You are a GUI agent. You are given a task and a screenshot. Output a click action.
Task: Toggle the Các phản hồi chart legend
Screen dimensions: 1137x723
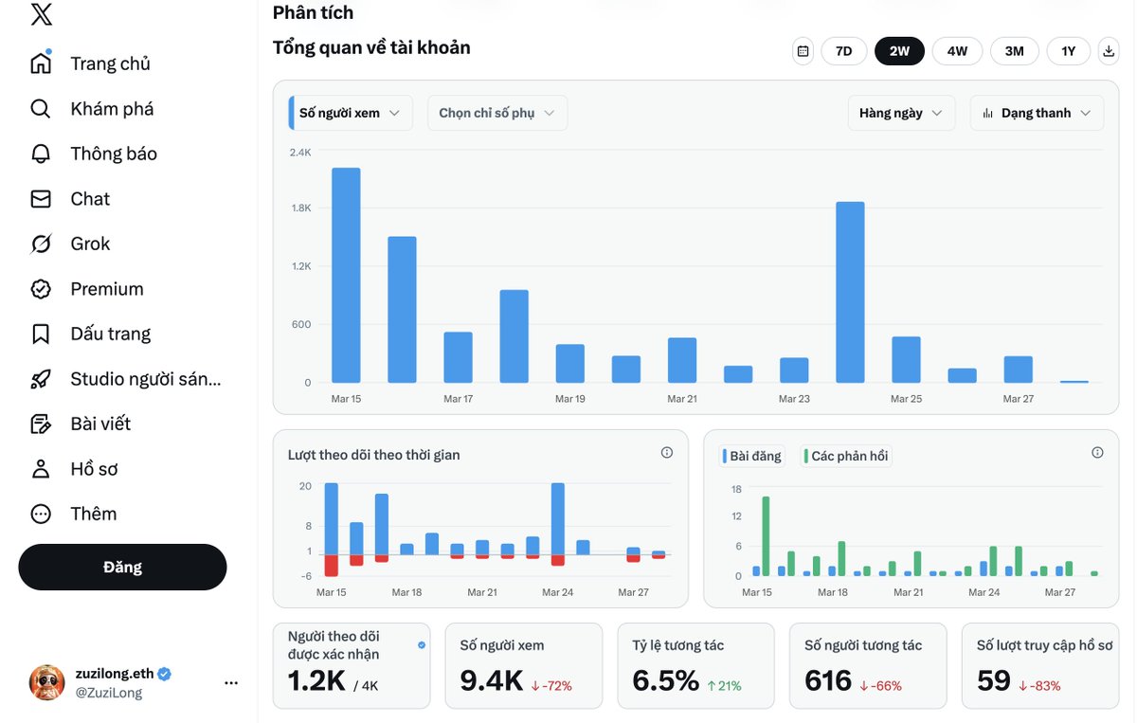click(x=844, y=455)
